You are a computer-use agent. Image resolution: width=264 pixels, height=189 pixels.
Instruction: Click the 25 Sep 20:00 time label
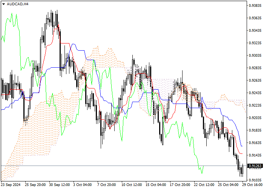(35, 185)
